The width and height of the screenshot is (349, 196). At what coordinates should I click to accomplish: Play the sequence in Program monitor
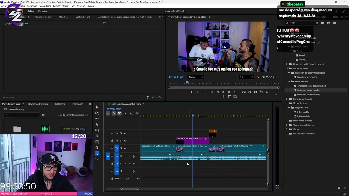pyautogui.click(x=223, y=92)
